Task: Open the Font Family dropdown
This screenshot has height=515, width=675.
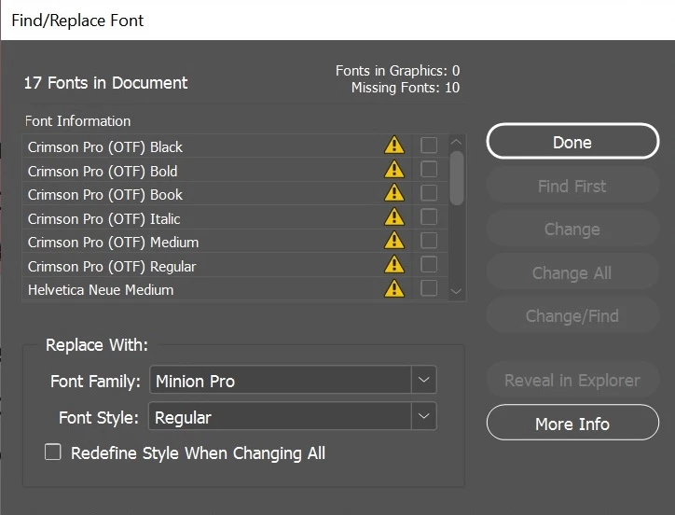Action: pyautogui.click(x=423, y=381)
